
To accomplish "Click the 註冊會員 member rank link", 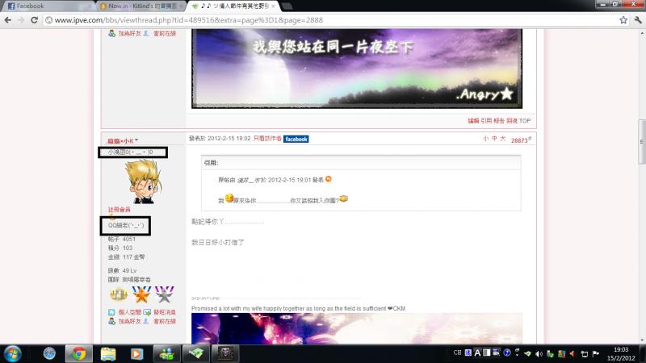I will click(119, 210).
